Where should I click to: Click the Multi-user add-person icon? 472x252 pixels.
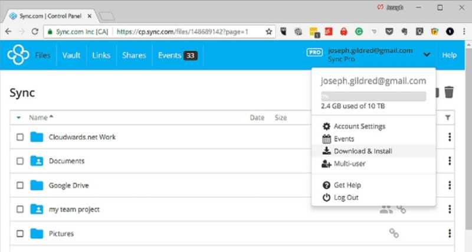coord(327,163)
